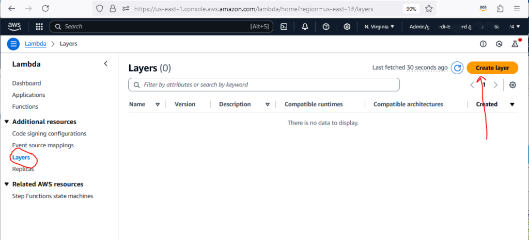The width and height of the screenshot is (529, 240).
Task: Open the notifications bell icon
Action: pyautogui.click(x=305, y=27)
